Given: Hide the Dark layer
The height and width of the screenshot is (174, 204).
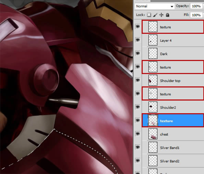Looking at the screenshot, I should [138, 53].
